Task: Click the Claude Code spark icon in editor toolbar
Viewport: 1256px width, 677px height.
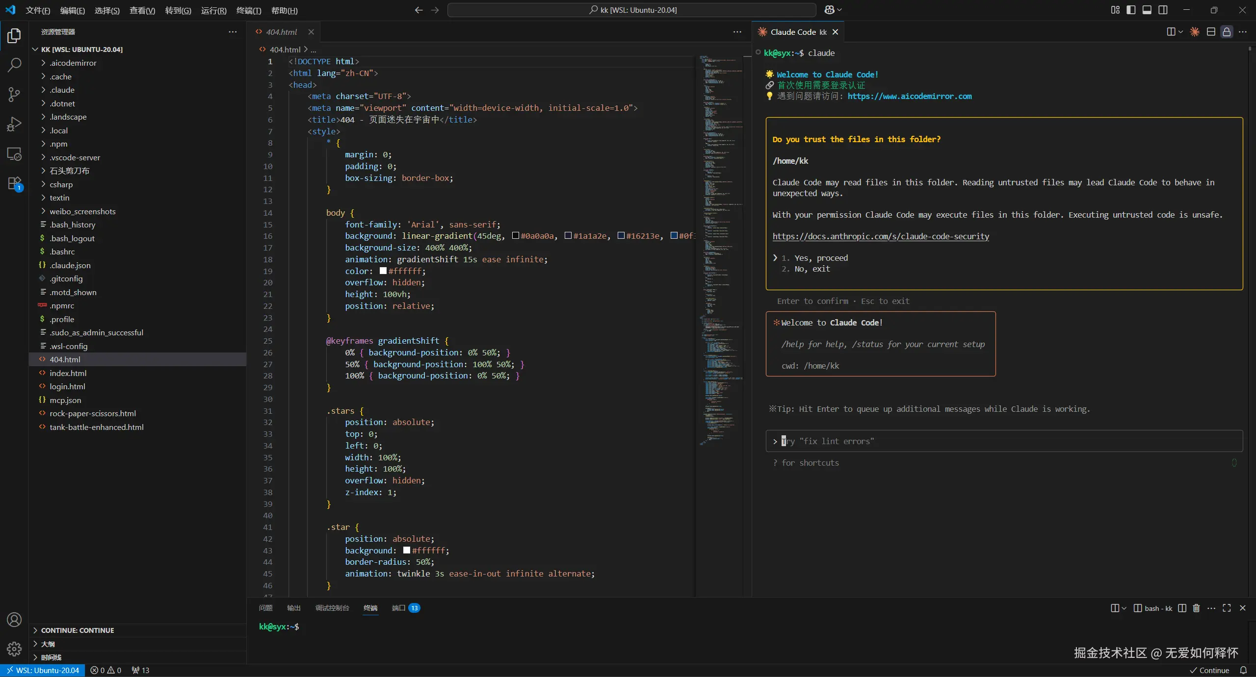Action: tap(1195, 32)
